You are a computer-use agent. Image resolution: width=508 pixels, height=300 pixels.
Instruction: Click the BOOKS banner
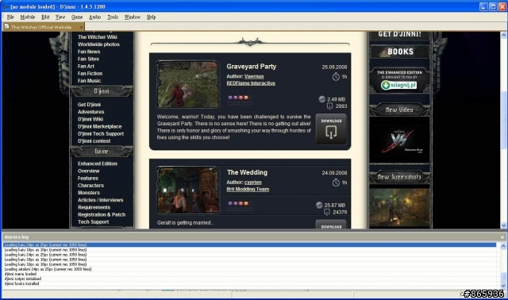coord(400,52)
